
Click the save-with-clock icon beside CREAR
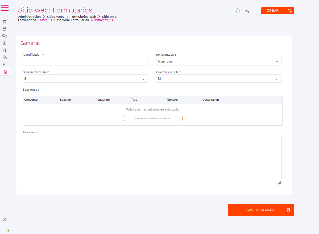(289, 11)
